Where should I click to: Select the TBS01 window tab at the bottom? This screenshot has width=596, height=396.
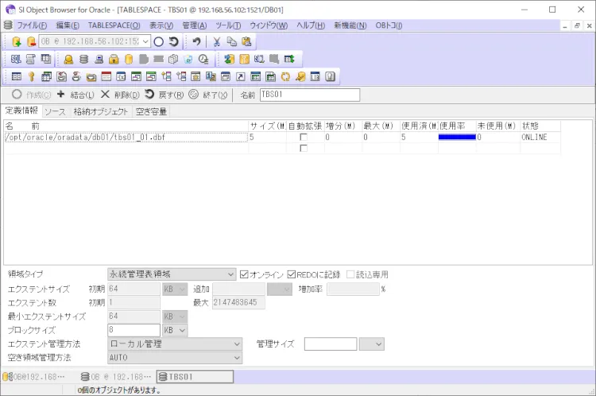[x=195, y=377]
